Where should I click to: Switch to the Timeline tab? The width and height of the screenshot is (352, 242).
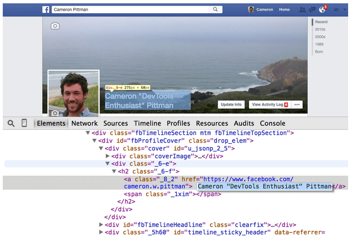[147, 123]
